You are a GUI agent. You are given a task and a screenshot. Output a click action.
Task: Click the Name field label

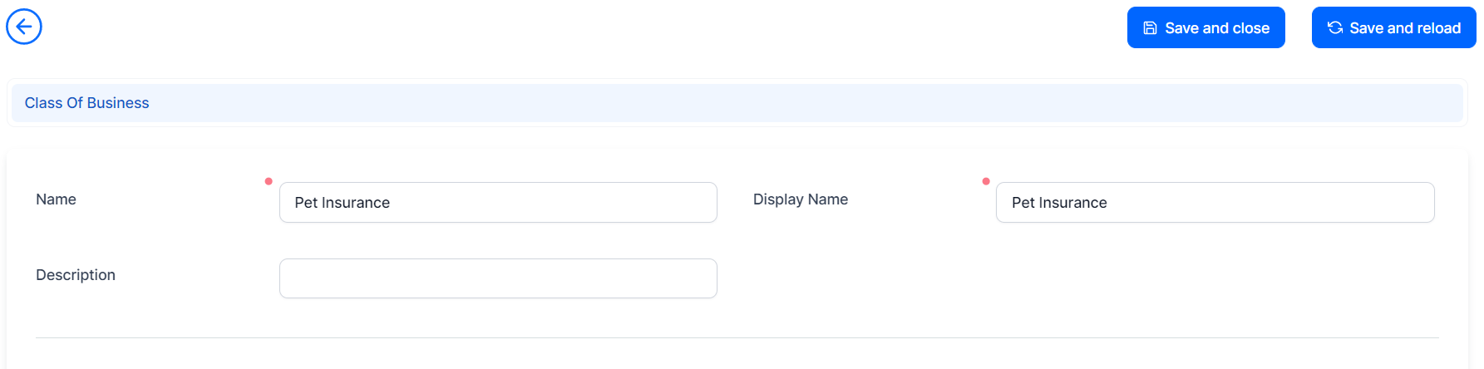click(56, 199)
